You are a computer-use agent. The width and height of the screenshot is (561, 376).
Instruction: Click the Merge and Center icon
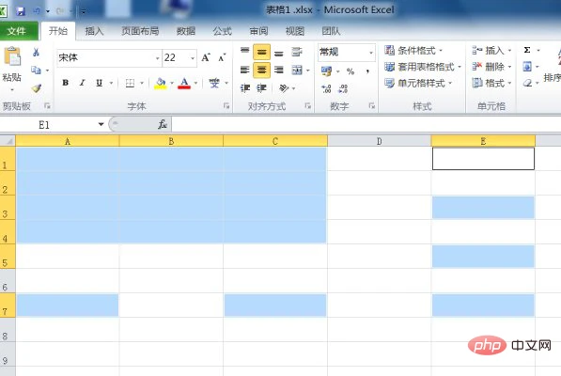pyautogui.click(x=297, y=70)
